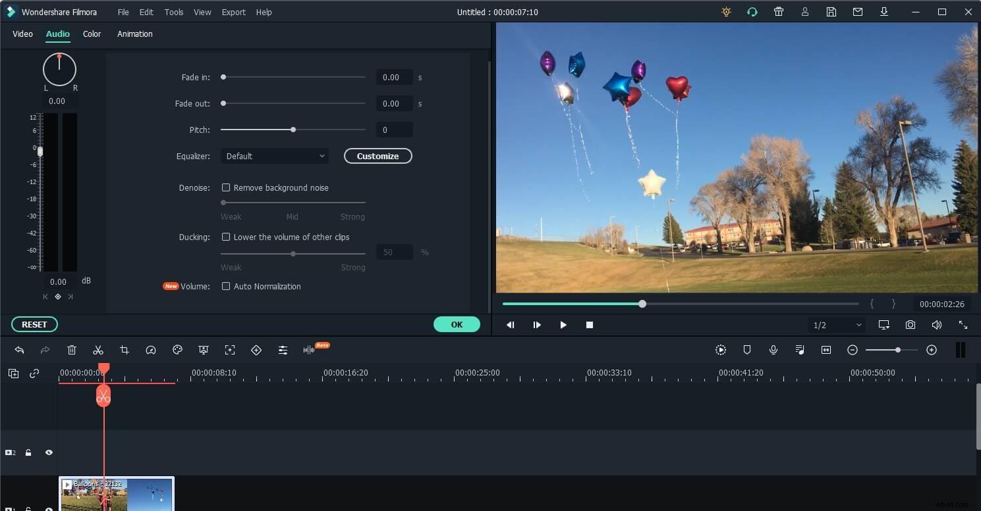Open the color palette tool icon

coord(177,351)
